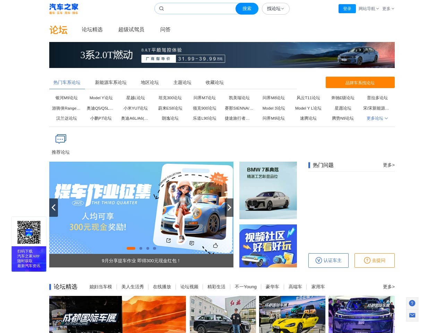Switch to 新能源车系论坛 tab
444x333 pixels.
pos(111,83)
